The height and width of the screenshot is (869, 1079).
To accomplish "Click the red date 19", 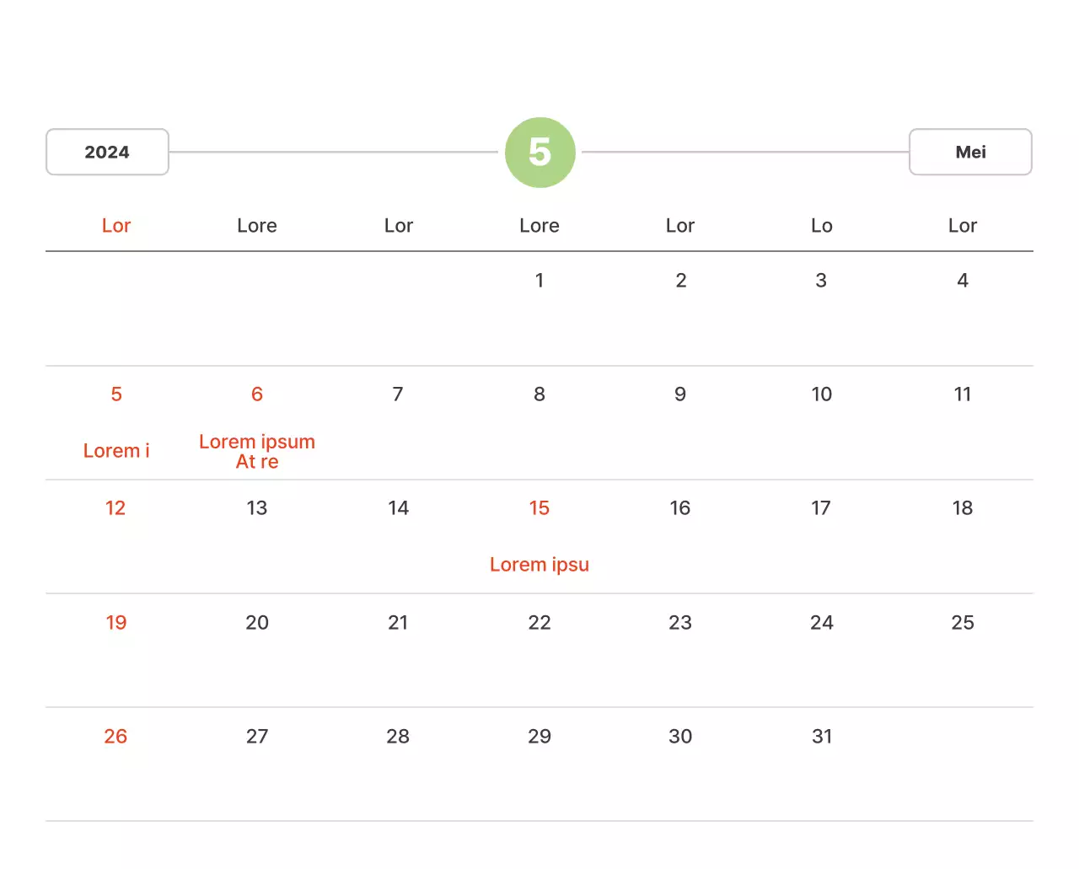I will click(116, 623).
